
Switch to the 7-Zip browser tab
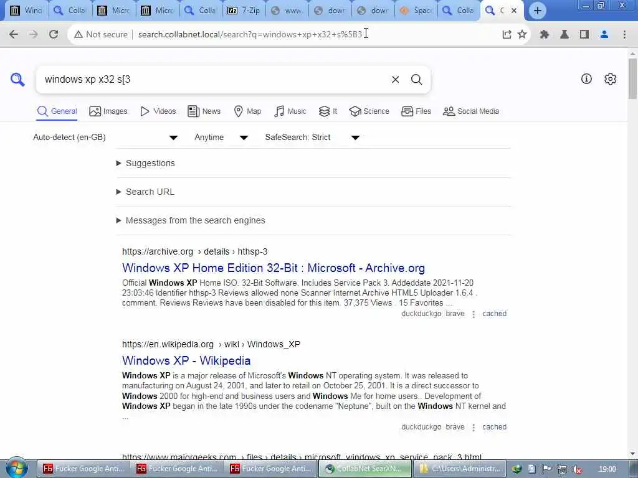244,11
